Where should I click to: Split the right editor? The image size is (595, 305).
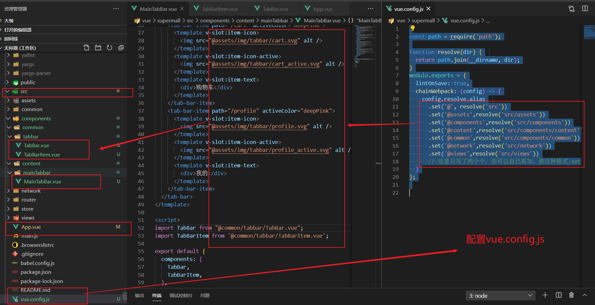[585, 9]
